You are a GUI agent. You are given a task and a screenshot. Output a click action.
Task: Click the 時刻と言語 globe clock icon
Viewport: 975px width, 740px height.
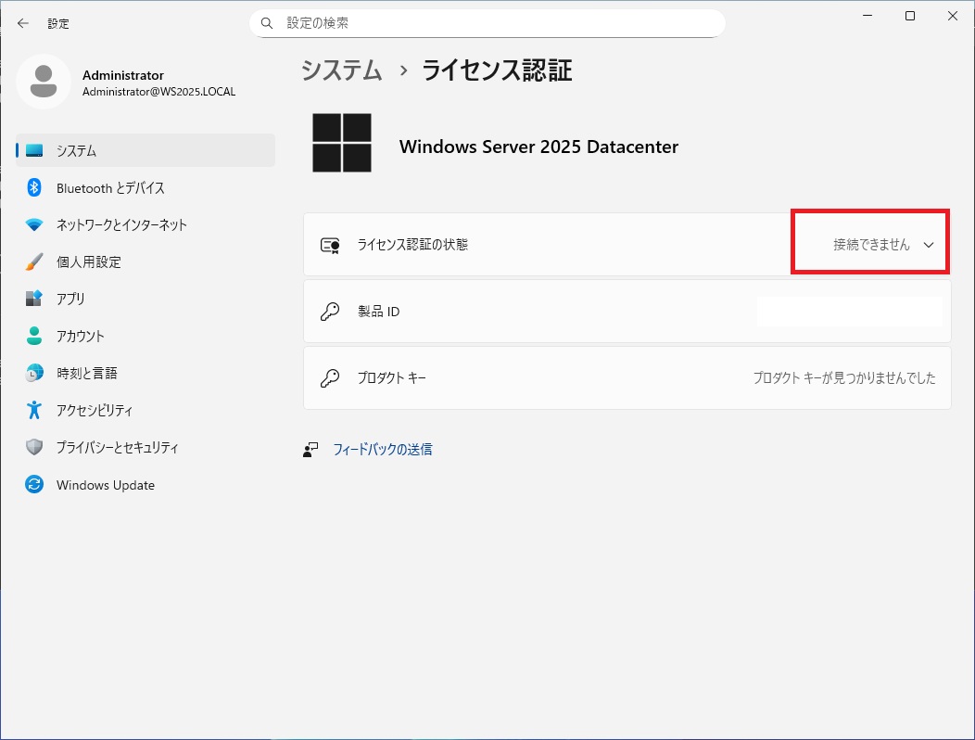pyautogui.click(x=34, y=373)
